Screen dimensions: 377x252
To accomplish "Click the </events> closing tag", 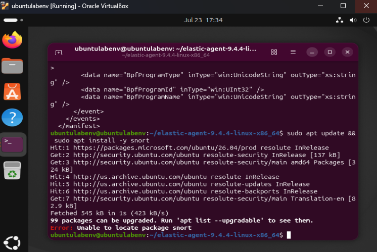I will [x=83, y=119].
